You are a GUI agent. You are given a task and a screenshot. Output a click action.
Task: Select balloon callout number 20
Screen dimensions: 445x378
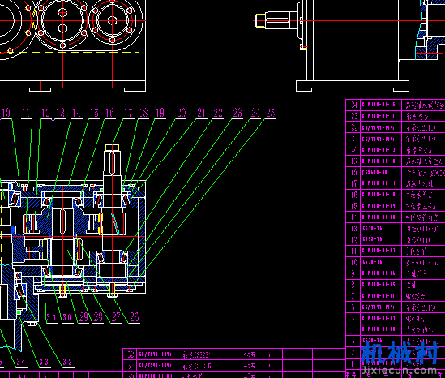coord(182,113)
